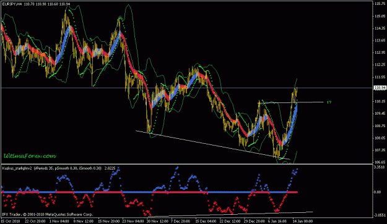Click the 111.55 price scale label

380,77
